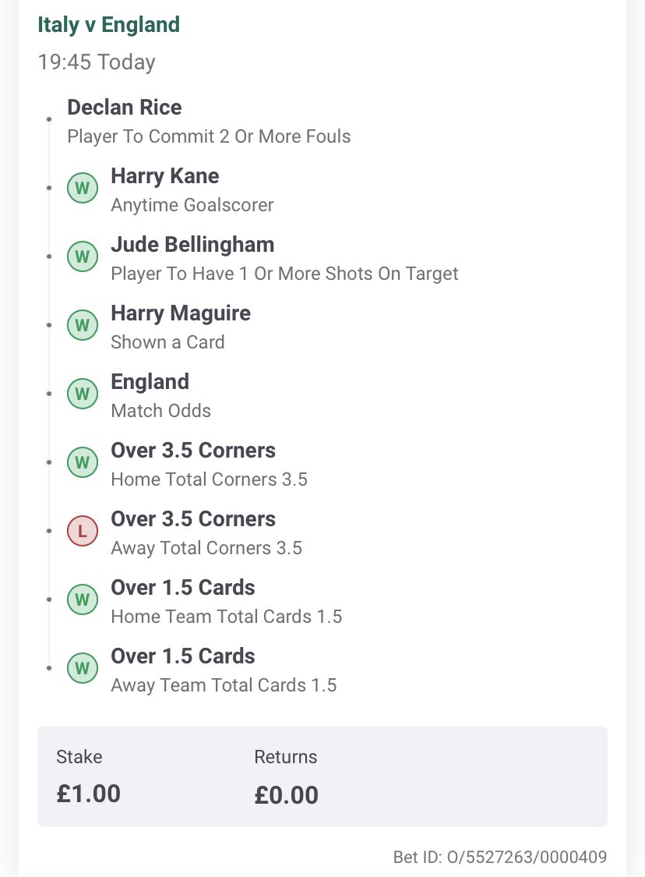Click the Away Total Corners 3.5 label
This screenshot has height=877, width=645.
tap(206, 547)
